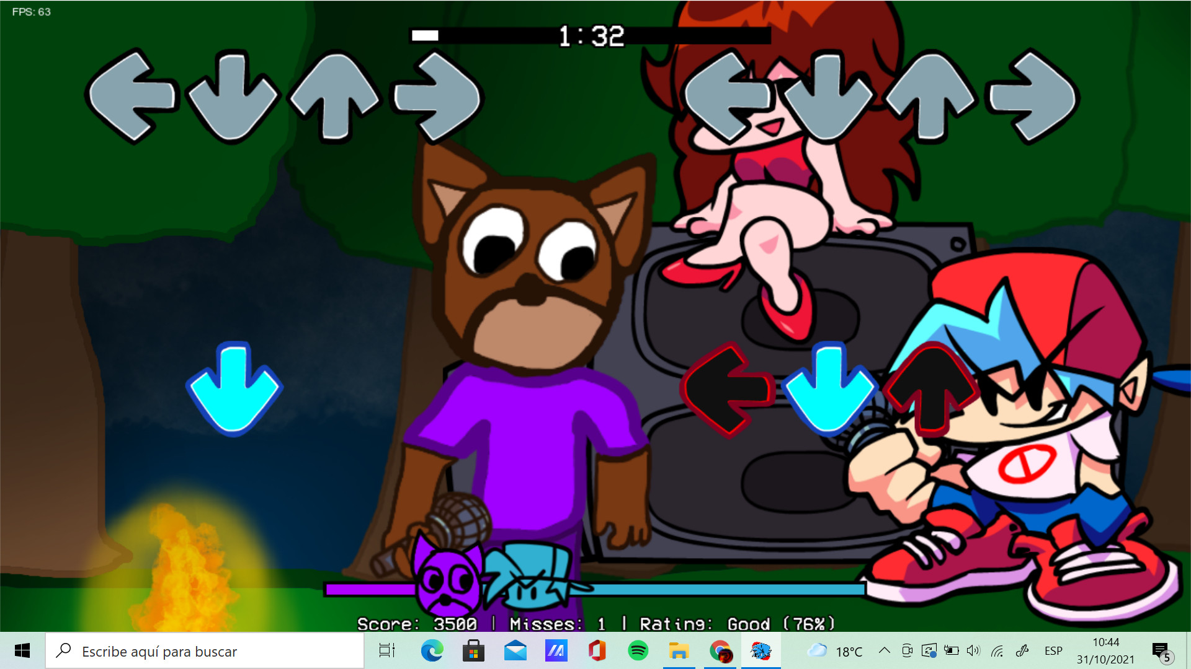
Task: Open the Start menu
Action: 23,651
